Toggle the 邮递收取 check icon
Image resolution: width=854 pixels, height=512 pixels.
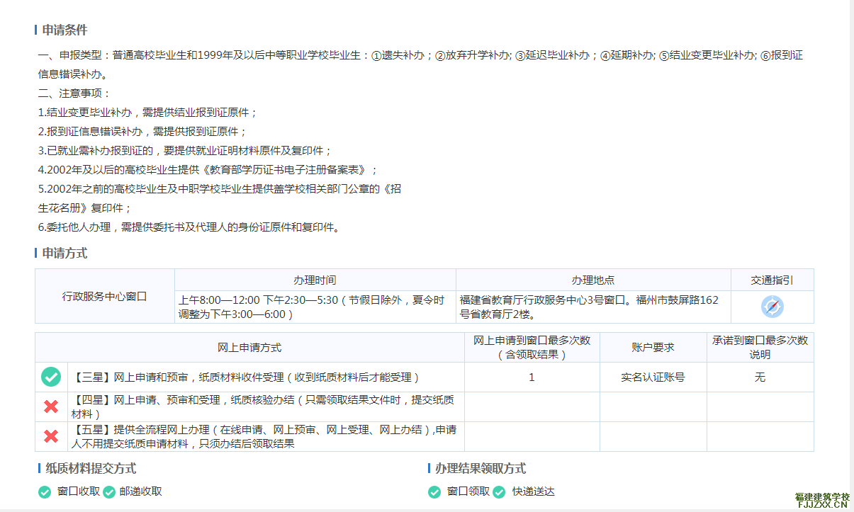click(109, 491)
